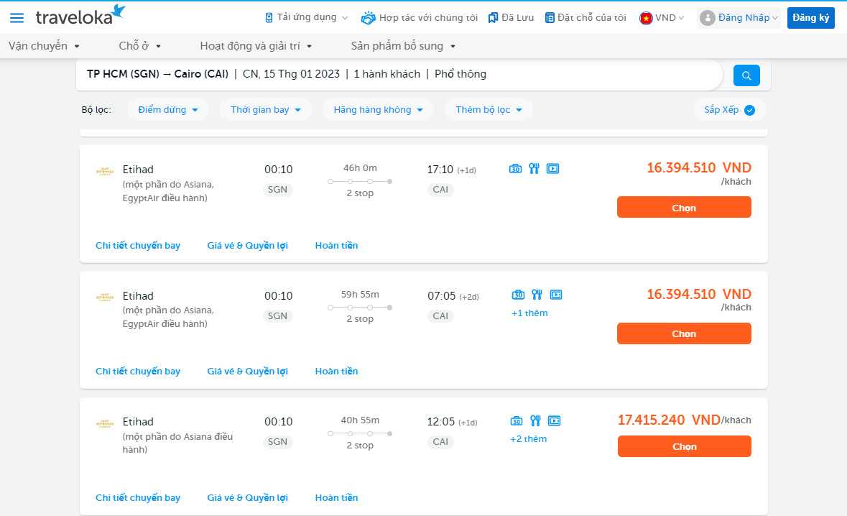
Task: Open the Chỗ ở menu
Action: tap(140, 46)
